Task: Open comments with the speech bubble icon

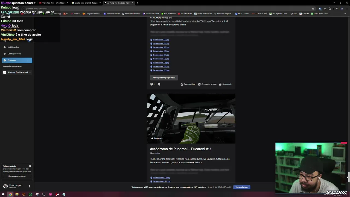Action: (x=159, y=84)
